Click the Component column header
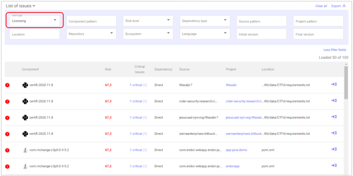 click(x=30, y=69)
